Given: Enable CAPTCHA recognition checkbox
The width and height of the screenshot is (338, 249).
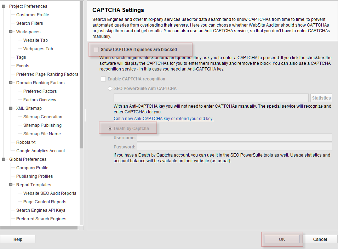Looking at the screenshot, I should pyautogui.click(x=103, y=79).
